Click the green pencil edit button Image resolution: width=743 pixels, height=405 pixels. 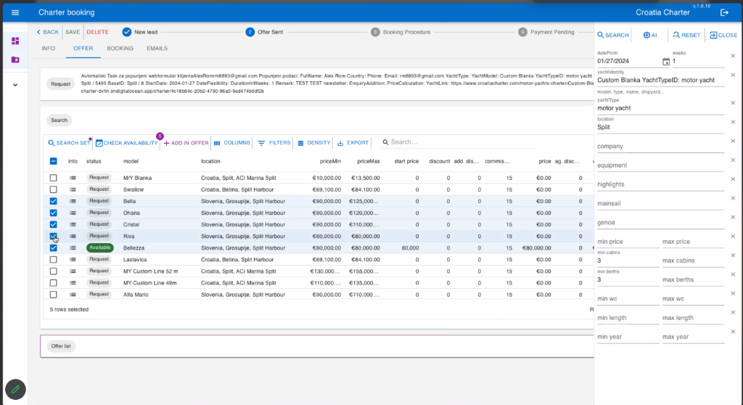15,388
